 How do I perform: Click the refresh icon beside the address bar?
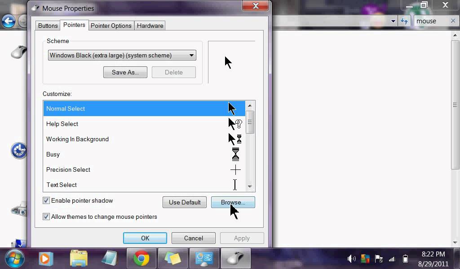click(x=404, y=21)
